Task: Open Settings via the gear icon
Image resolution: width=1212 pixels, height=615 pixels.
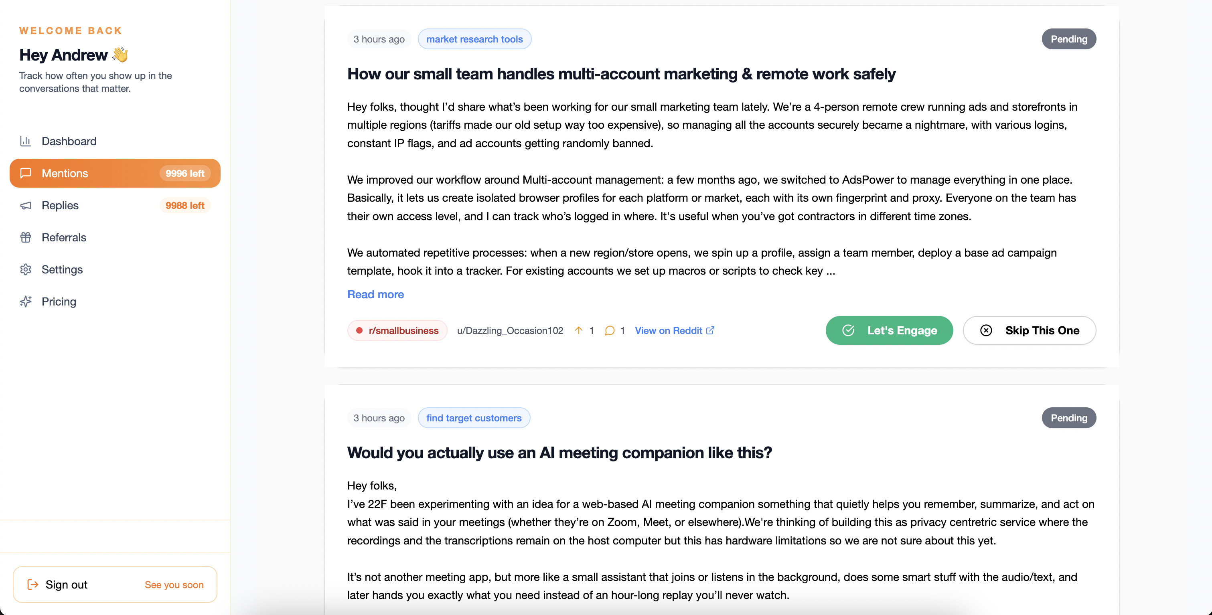Action: coord(25,269)
